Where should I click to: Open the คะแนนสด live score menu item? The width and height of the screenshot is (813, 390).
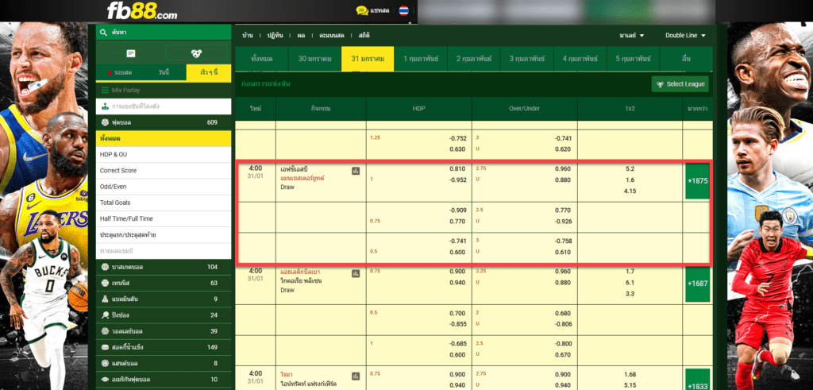(332, 36)
